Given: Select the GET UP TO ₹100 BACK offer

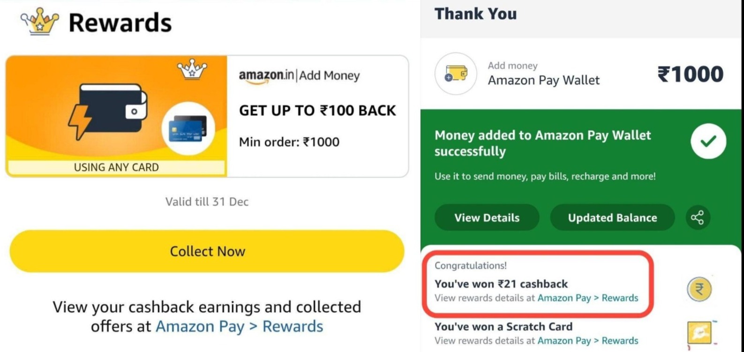Looking at the screenshot, I should point(317,111).
